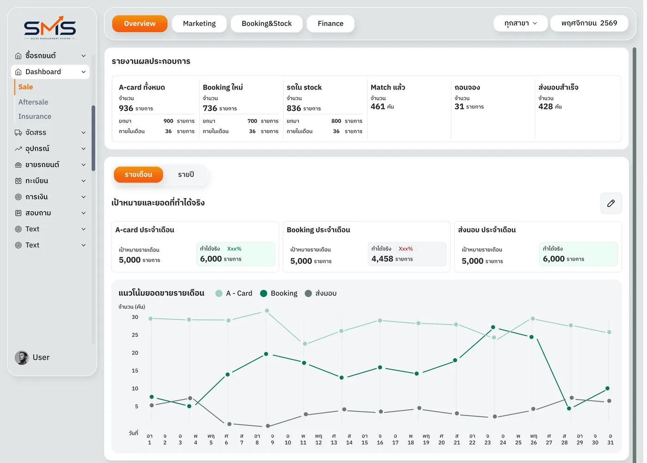
Task: Toggle the Booking legend series
Action: (279, 293)
